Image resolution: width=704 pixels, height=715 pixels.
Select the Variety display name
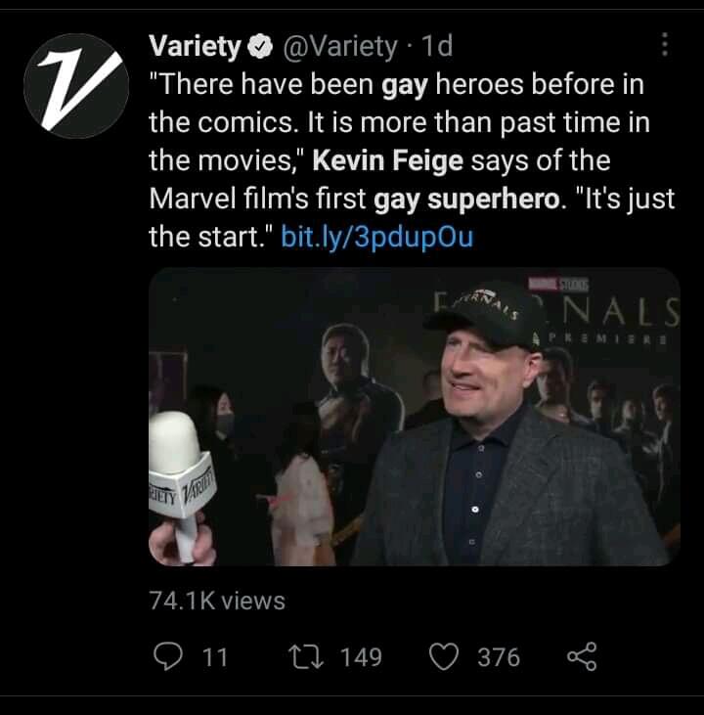195,46
